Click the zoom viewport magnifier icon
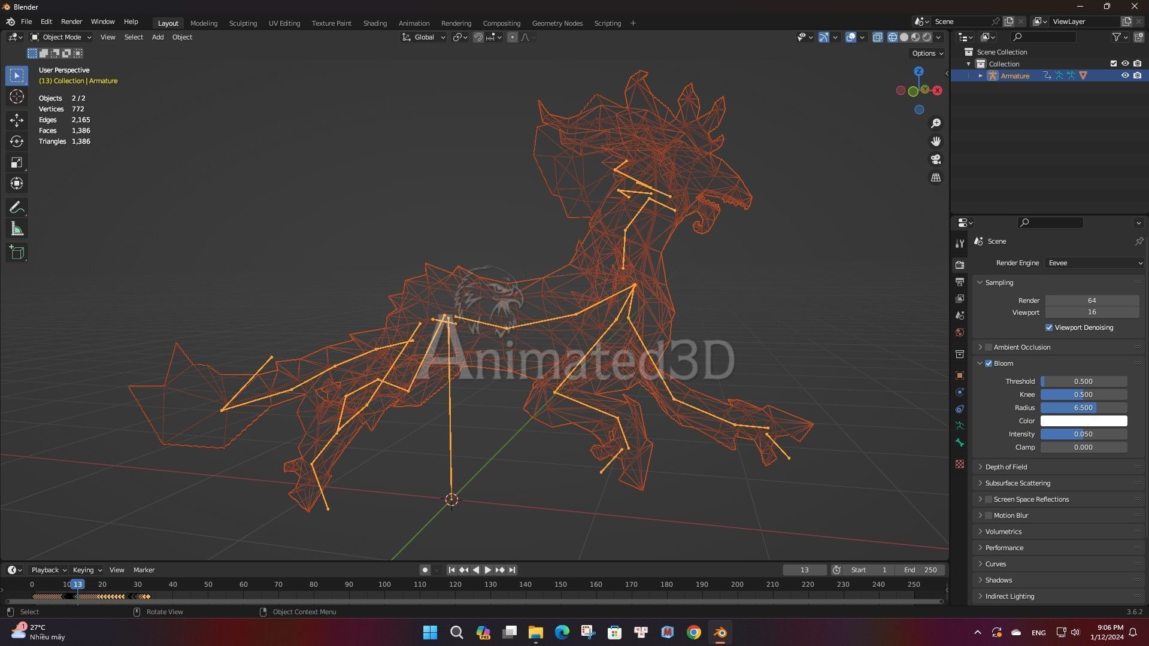Viewport: 1149px width, 646px height. click(936, 123)
